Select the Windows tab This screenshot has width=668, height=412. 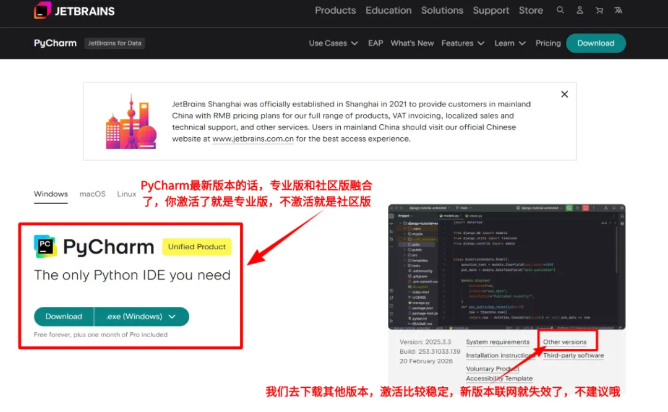(51, 194)
